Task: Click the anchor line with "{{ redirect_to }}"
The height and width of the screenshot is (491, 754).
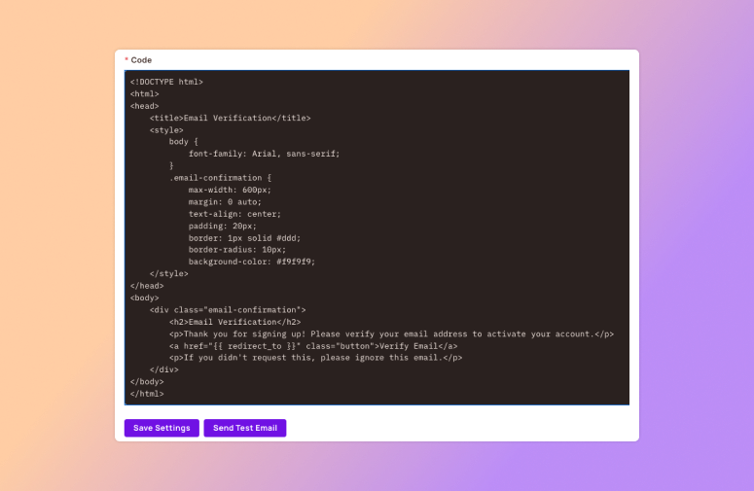Action: tap(313, 346)
